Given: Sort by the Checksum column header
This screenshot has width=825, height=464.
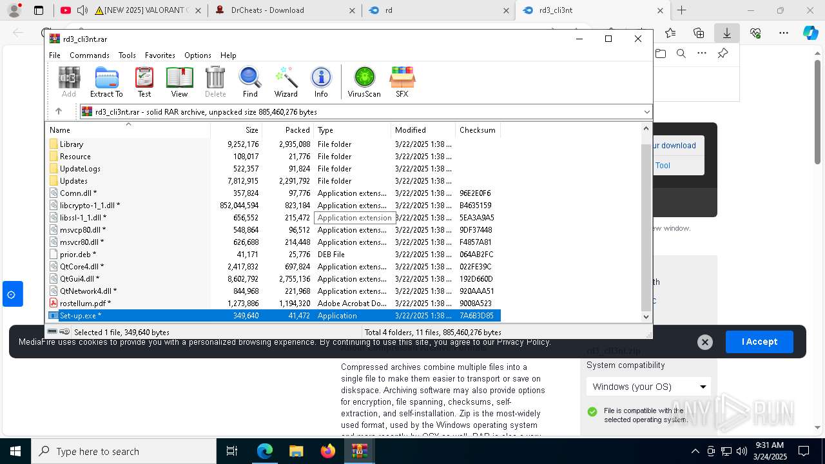Looking at the screenshot, I should click(478, 130).
